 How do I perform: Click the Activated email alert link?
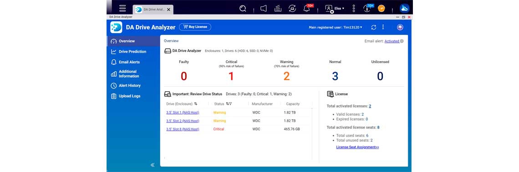coord(392,41)
